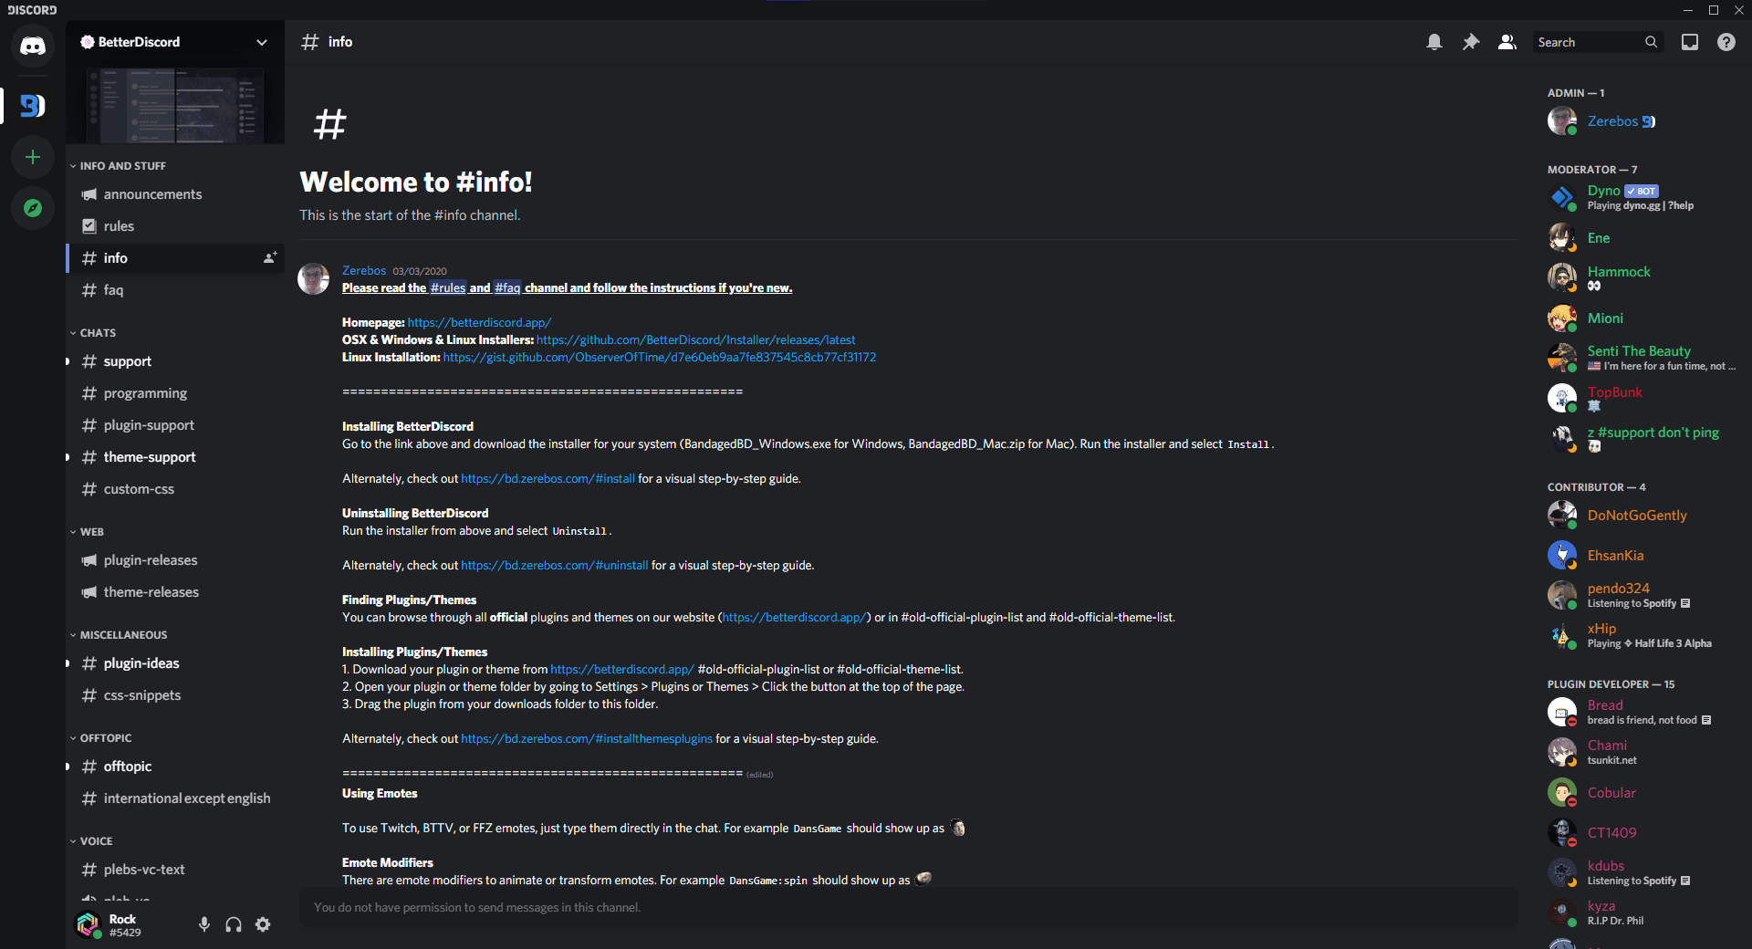Toggle the member list visibility
The width and height of the screenshot is (1752, 949).
[x=1507, y=42]
